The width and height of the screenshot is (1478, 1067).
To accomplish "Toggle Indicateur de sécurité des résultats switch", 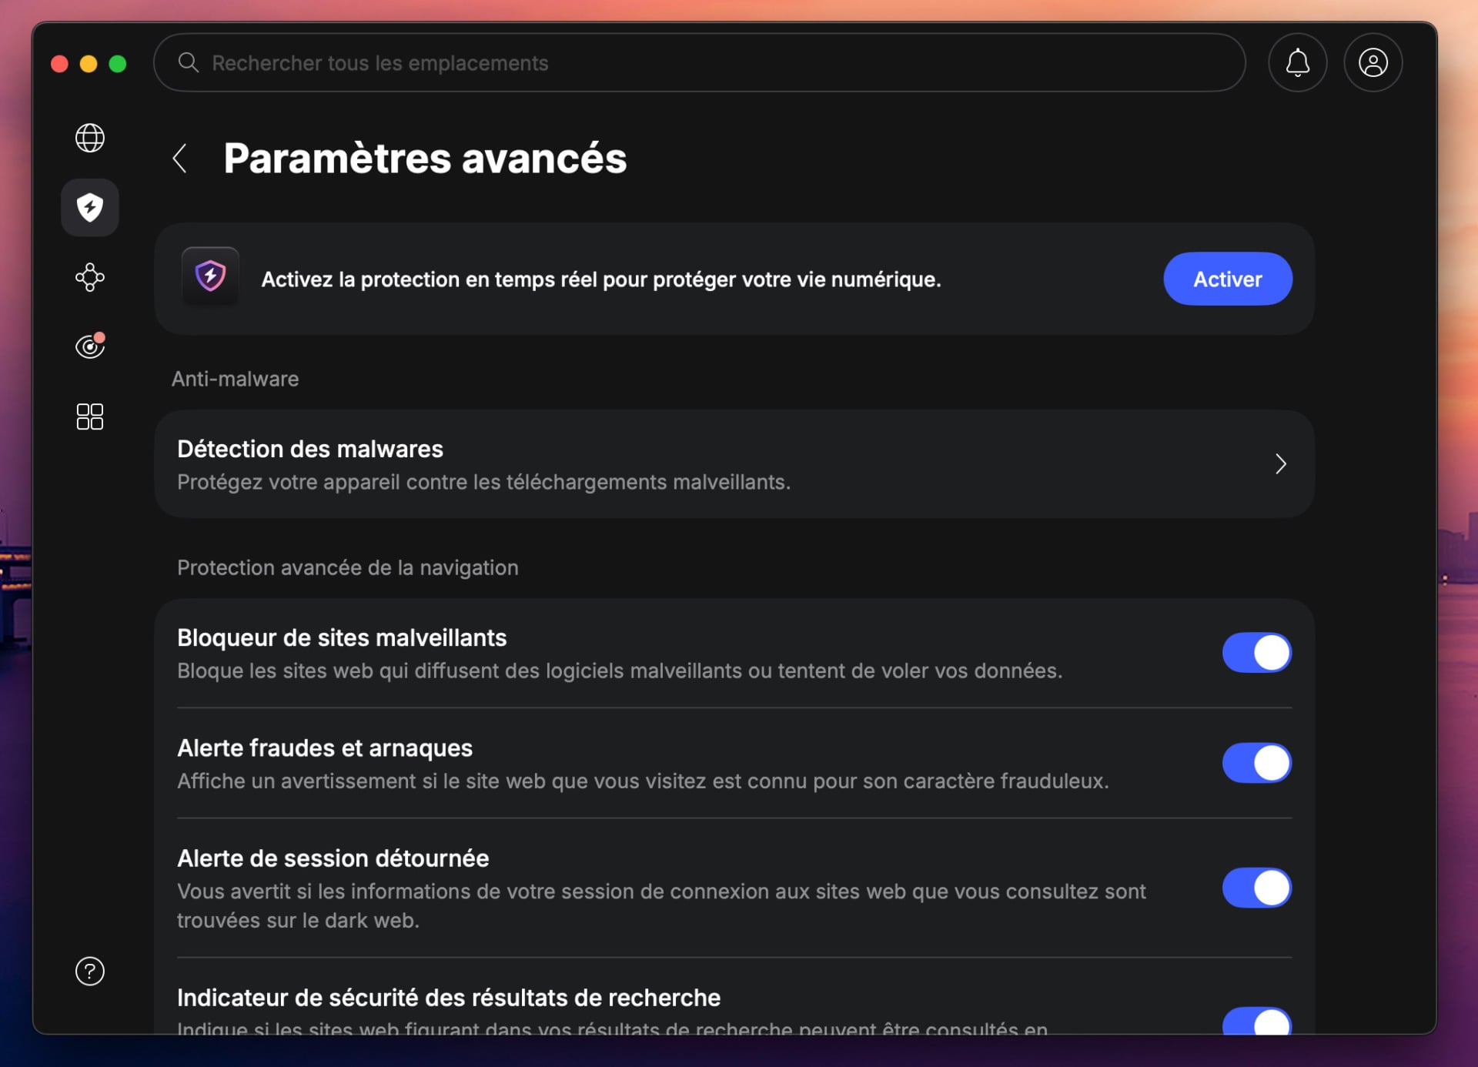I will tap(1257, 1021).
